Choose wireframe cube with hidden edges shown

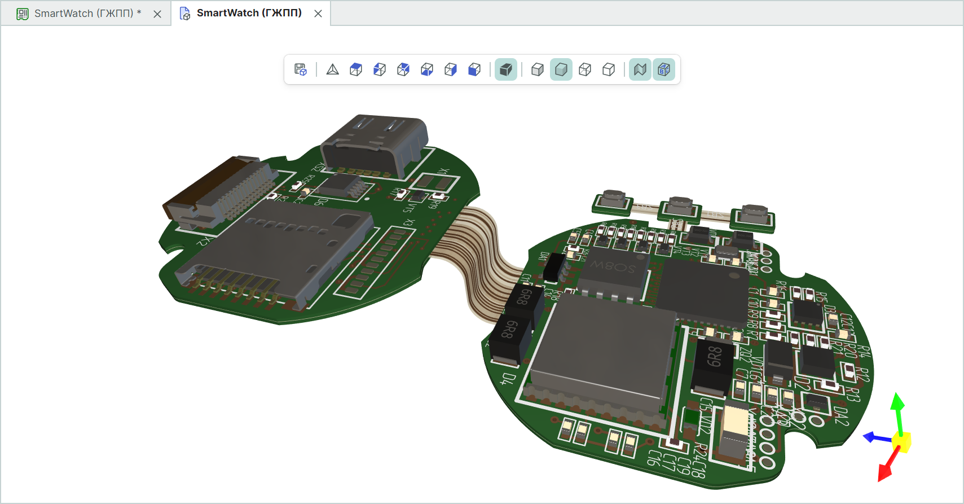click(585, 69)
